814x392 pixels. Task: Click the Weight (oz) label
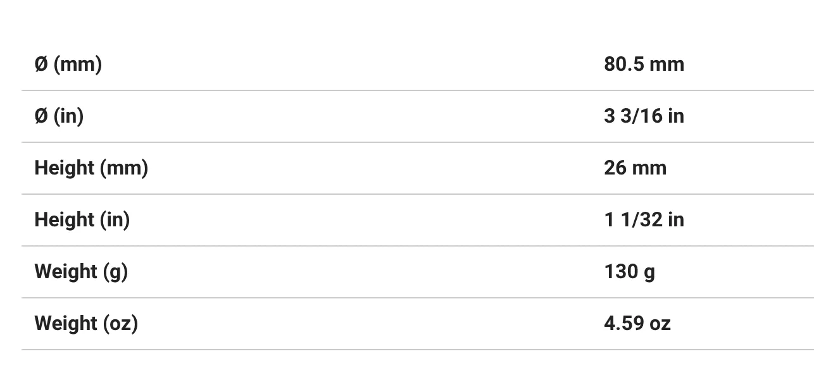tap(86, 324)
